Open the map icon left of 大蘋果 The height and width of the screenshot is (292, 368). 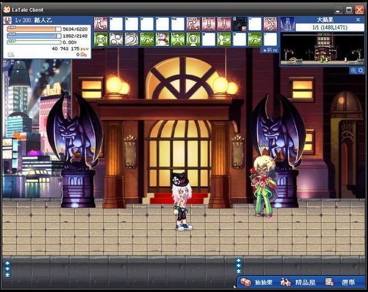coord(287,24)
